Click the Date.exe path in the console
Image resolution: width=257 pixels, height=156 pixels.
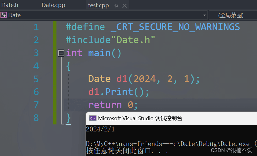coord(167,144)
